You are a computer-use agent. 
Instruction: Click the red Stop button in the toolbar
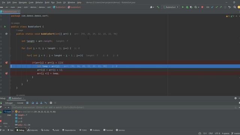[x=202, y=7]
